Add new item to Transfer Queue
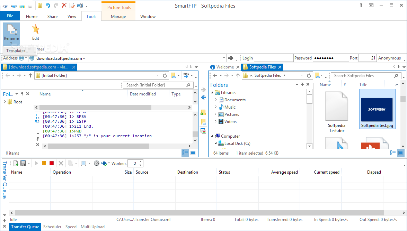Screen dimensions: 407x231 click(x=16, y=163)
